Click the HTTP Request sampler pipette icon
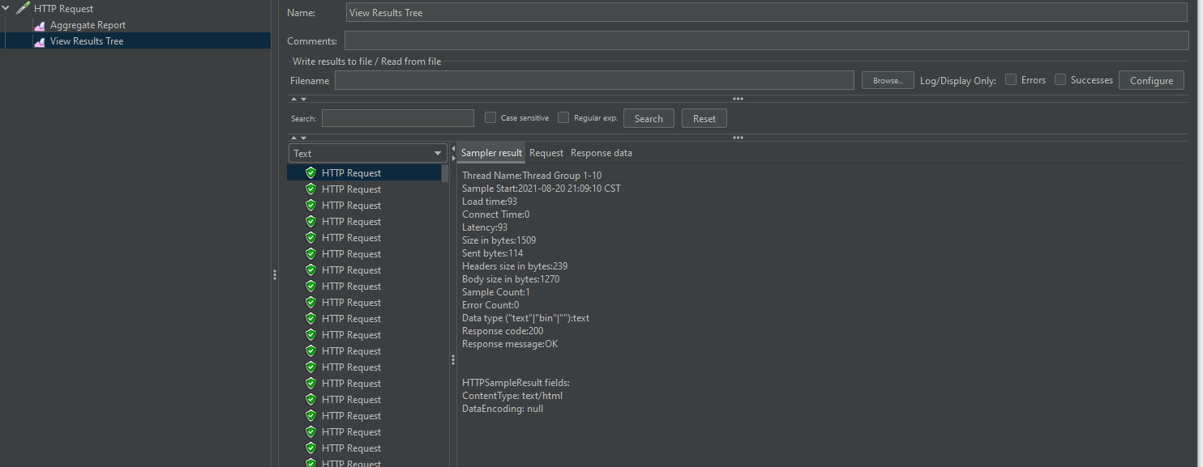This screenshot has width=1203, height=467. [x=22, y=9]
